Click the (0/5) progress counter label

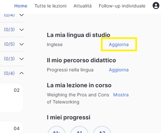(9, 44)
